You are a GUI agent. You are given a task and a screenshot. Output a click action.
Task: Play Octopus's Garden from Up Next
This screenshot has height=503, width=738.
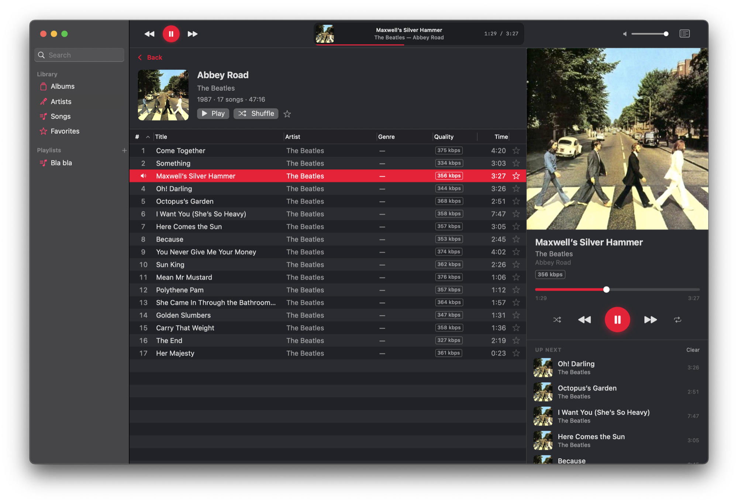click(x=617, y=392)
